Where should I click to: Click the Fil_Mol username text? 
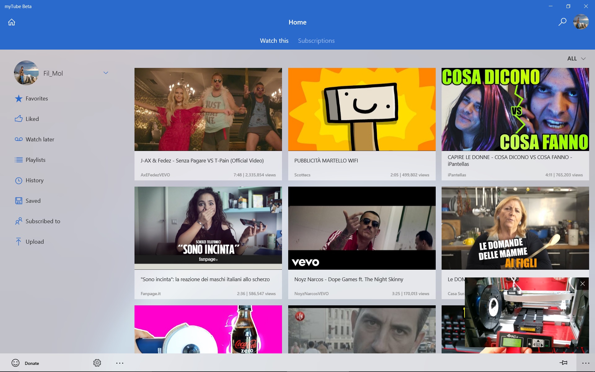coord(53,73)
